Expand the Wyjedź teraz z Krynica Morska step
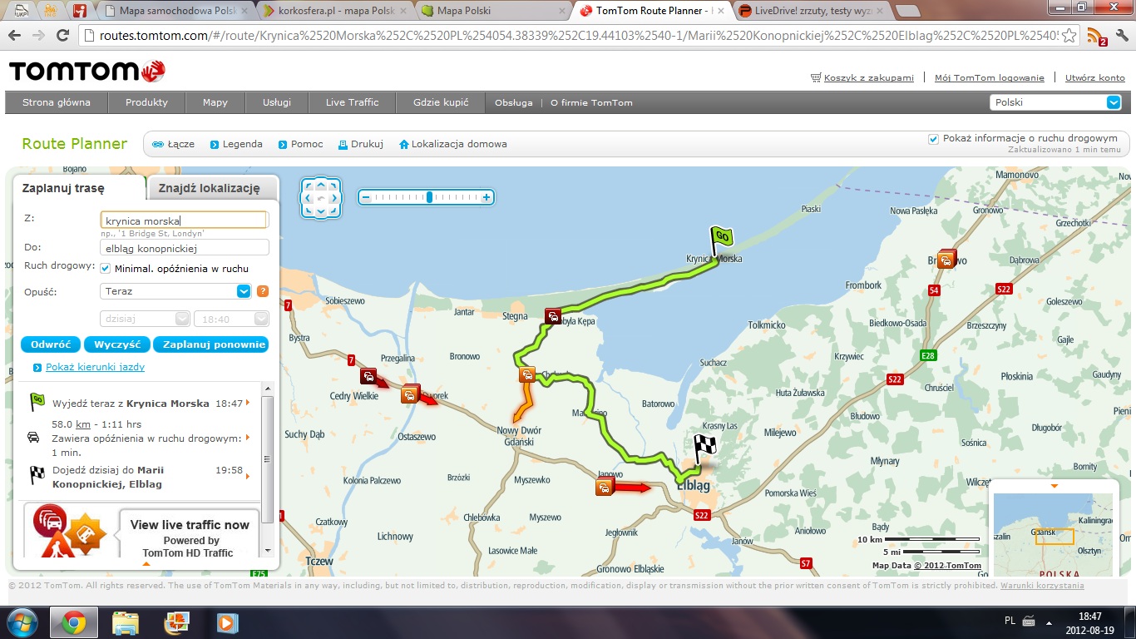Viewport: 1136px width, 639px height. pos(248,403)
